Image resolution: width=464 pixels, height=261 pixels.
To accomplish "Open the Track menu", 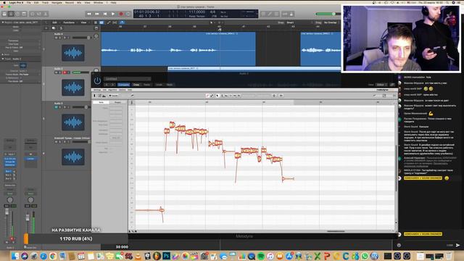I will [45, 2].
